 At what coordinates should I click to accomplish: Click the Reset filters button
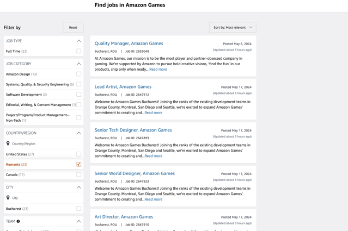[x=73, y=28]
